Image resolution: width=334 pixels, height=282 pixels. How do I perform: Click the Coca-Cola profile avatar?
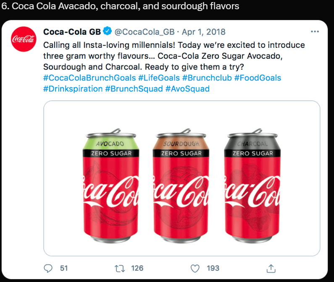click(23, 39)
